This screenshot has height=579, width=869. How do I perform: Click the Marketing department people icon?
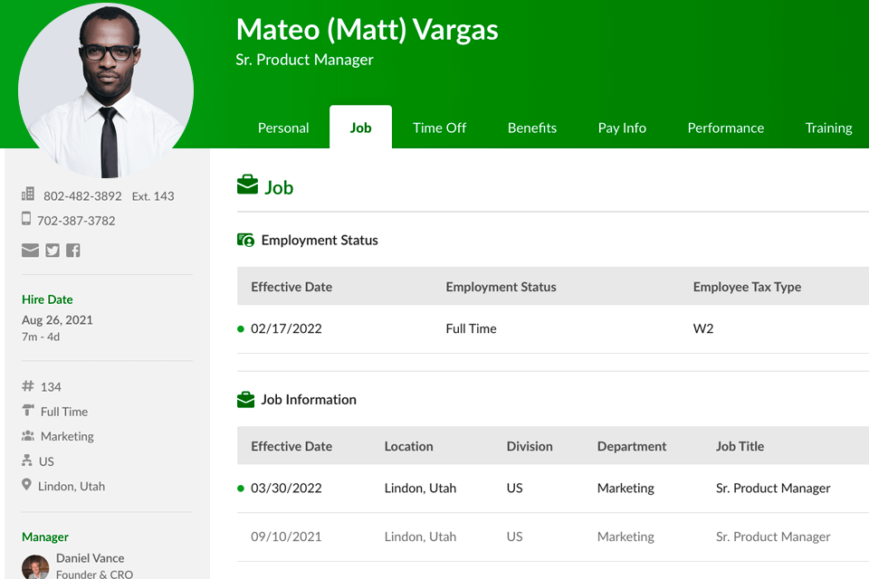(x=27, y=436)
